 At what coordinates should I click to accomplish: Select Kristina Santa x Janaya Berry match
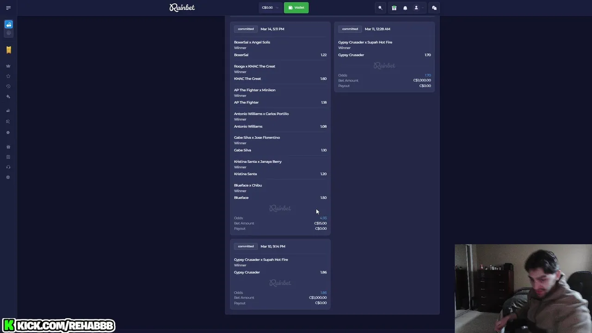pos(258,161)
